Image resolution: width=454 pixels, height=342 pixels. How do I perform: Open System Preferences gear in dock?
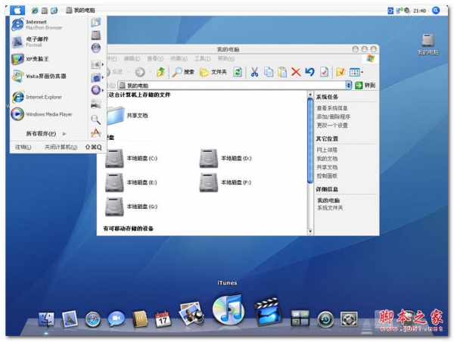point(349,319)
